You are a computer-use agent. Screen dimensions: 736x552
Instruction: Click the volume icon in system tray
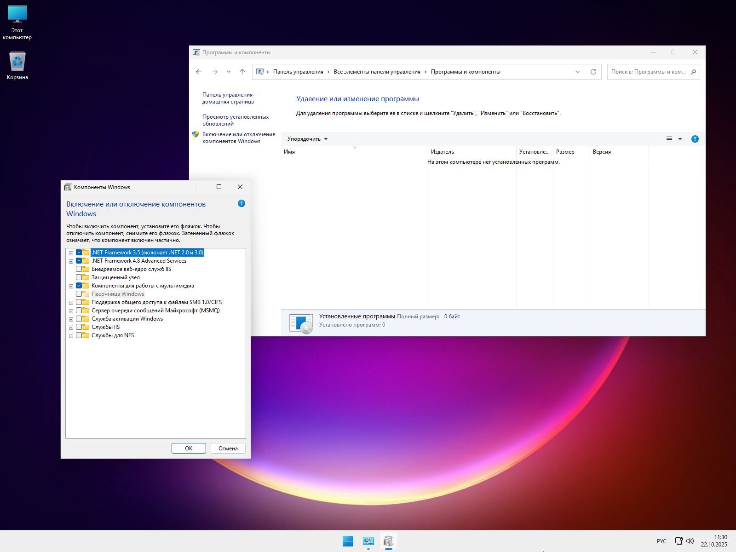[x=690, y=541]
